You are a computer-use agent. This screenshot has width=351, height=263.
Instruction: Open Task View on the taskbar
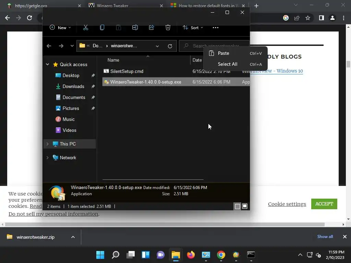point(131,255)
